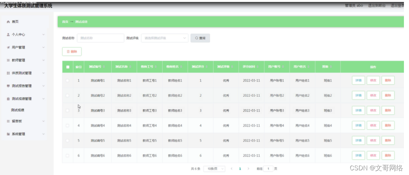Viewport: 409px width, 175px height.
Task: Click the list icon beside 教师管理
Action: pos(8,60)
